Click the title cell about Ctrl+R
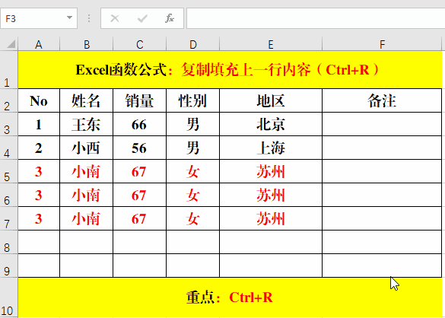This screenshot has height=318, width=445. pyautogui.click(x=230, y=70)
